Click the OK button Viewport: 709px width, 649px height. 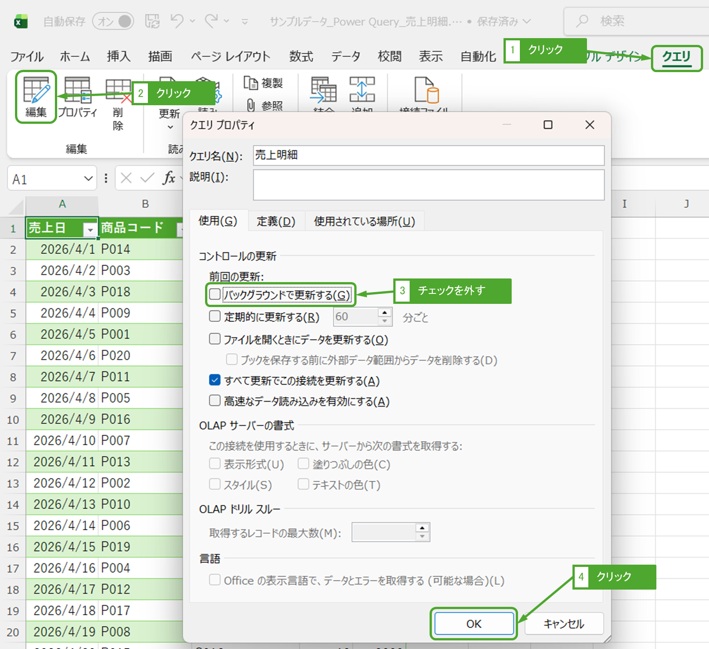[x=474, y=624]
